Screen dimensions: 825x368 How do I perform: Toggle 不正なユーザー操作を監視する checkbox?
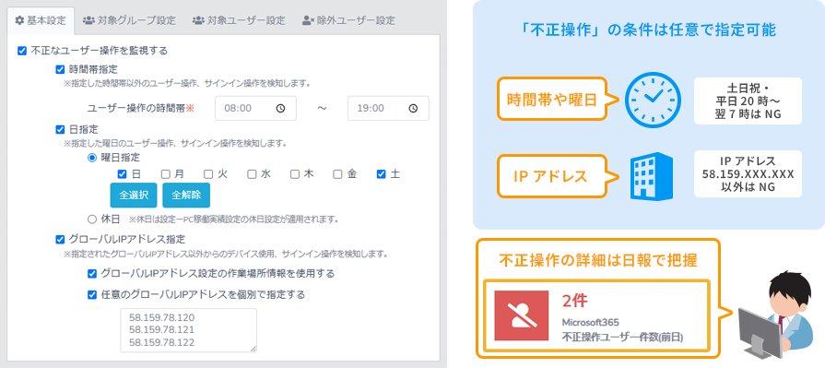(x=21, y=51)
